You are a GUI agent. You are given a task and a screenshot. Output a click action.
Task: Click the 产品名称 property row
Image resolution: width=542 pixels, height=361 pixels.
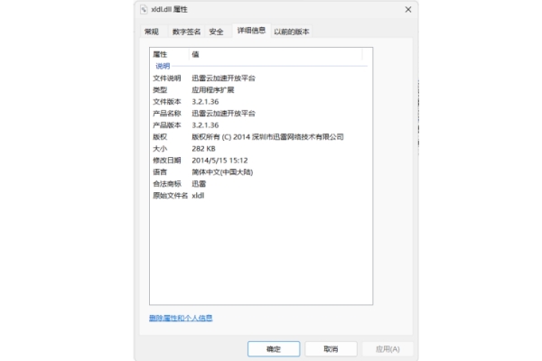click(167, 113)
